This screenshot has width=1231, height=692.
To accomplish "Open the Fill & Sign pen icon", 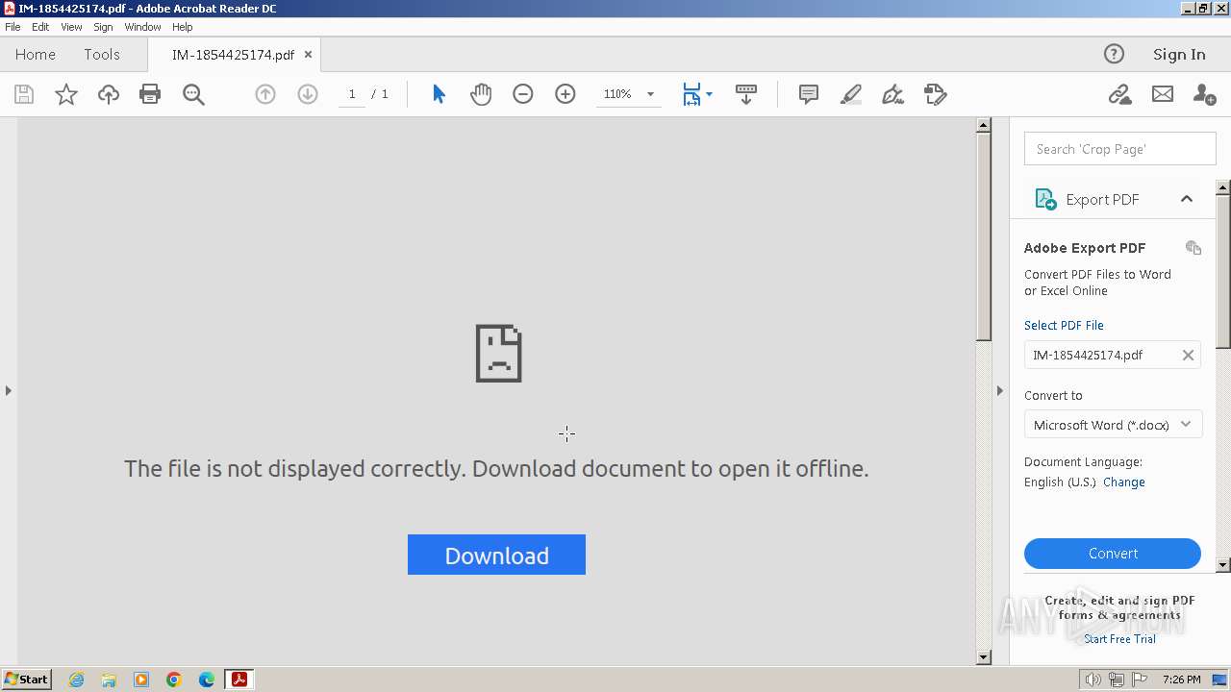I will [893, 94].
